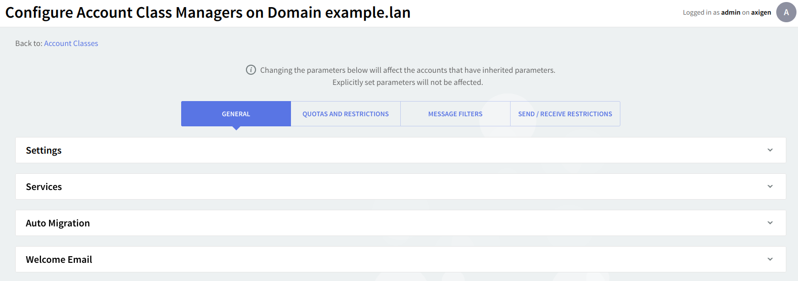Viewport: 798px width, 281px height.
Task: Click the "Explicitly set parameters" notice line
Action: [407, 82]
